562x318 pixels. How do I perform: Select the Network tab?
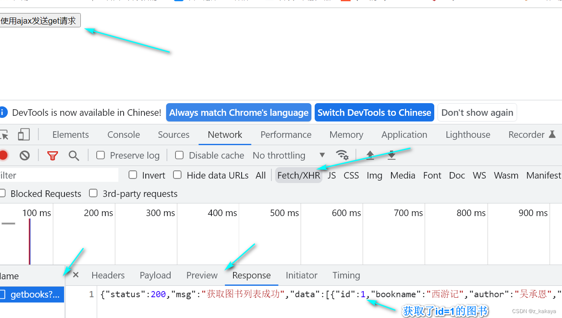[225, 135]
